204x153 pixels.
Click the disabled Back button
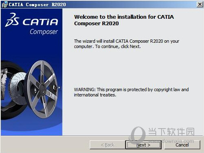click(107, 145)
